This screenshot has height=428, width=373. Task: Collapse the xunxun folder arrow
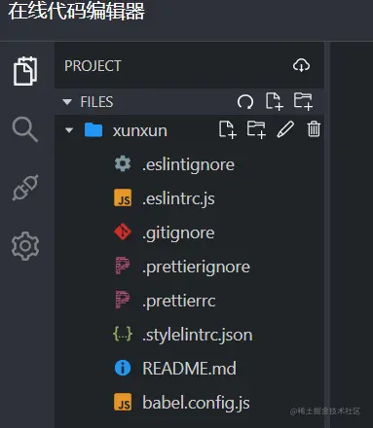[x=69, y=130]
